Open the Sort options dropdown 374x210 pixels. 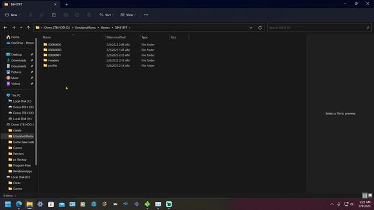point(106,15)
